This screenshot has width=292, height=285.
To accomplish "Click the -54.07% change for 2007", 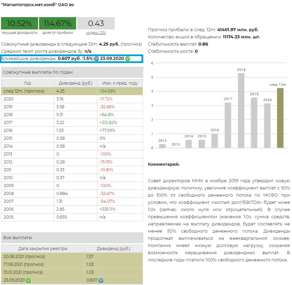I will click(x=107, y=201).
